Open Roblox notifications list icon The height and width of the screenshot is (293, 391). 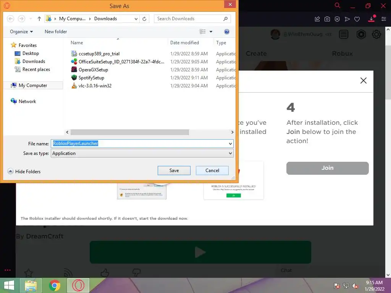pyautogui.click(x=344, y=34)
